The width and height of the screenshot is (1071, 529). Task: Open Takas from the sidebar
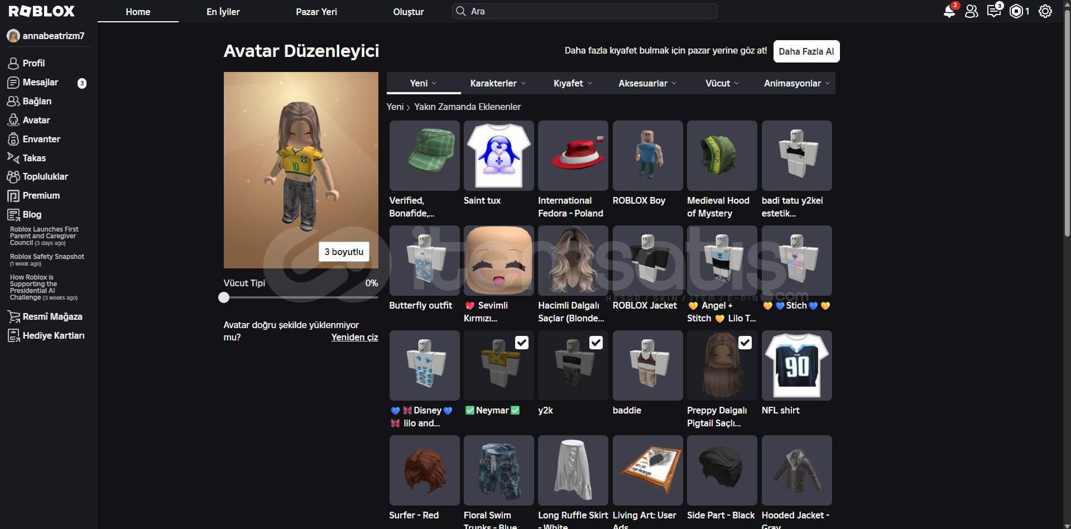34,158
